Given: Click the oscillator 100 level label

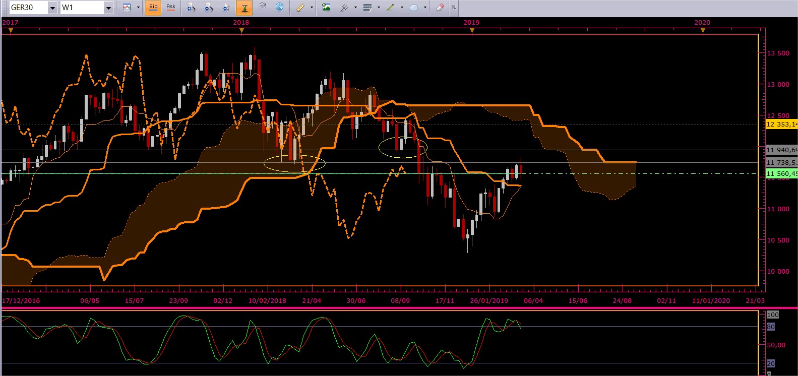Looking at the screenshot, I should 773,315.
